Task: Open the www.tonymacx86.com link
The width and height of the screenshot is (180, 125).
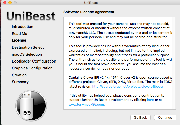Action: click(x=86, y=105)
